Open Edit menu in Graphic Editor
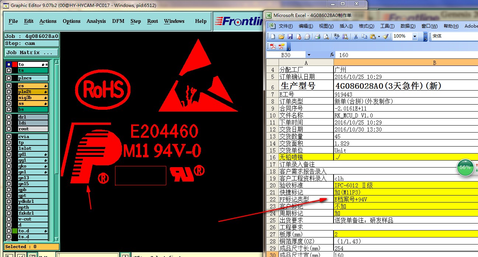 pos(29,21)
